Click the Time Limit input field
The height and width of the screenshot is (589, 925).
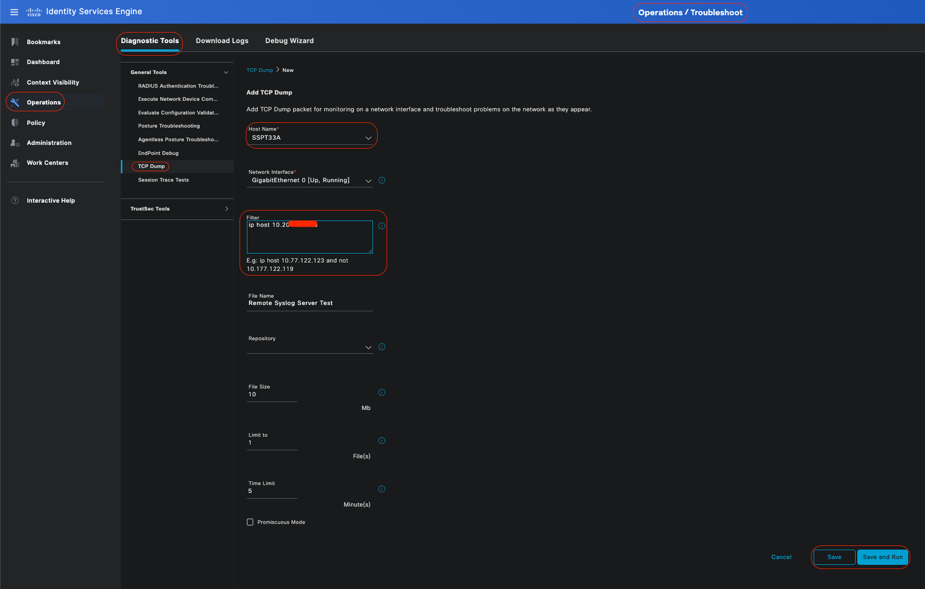tap(272, 491)
